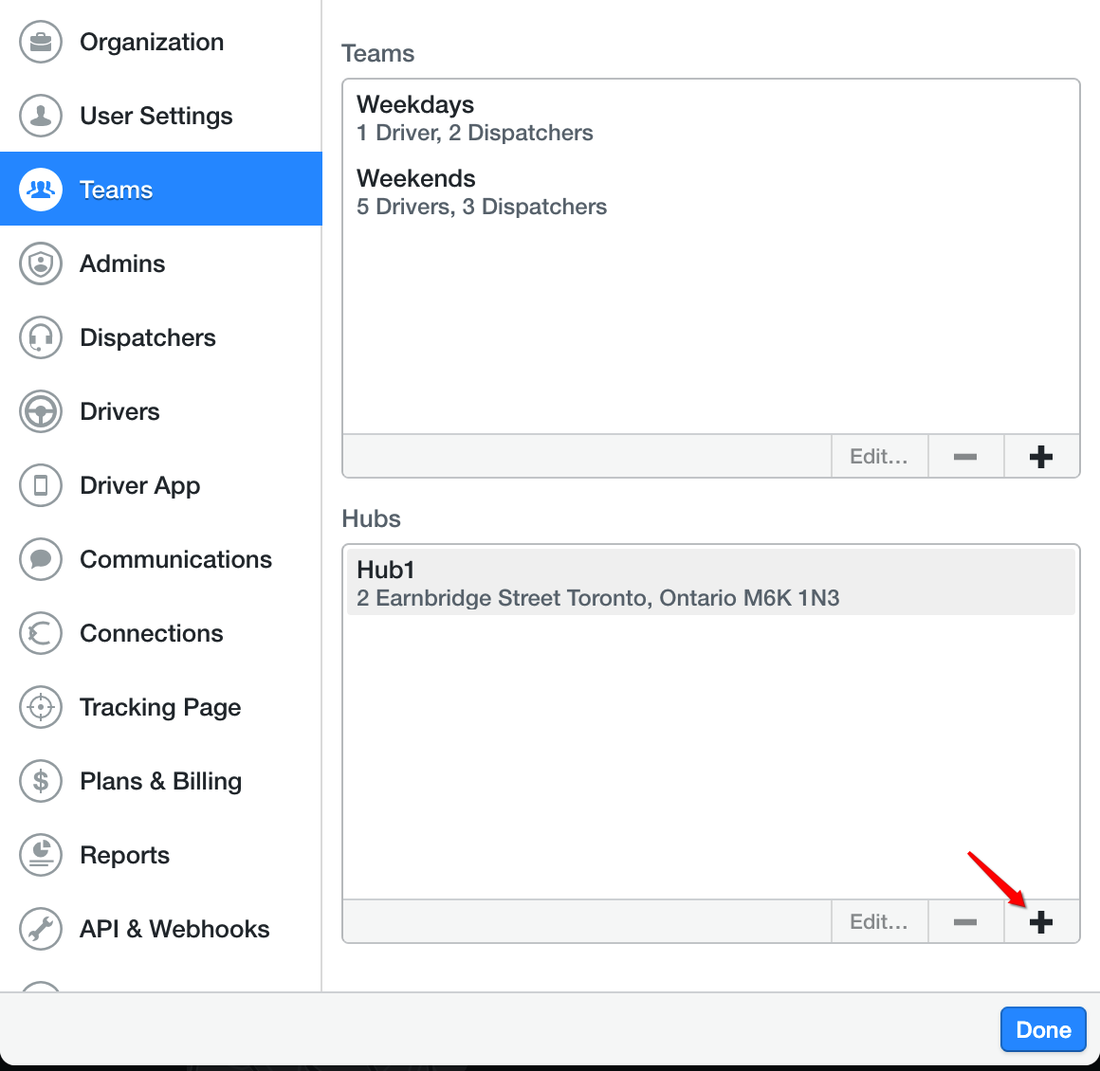
Task: Click the Tracking Page crosshair icon
Action: pos(41,707)
